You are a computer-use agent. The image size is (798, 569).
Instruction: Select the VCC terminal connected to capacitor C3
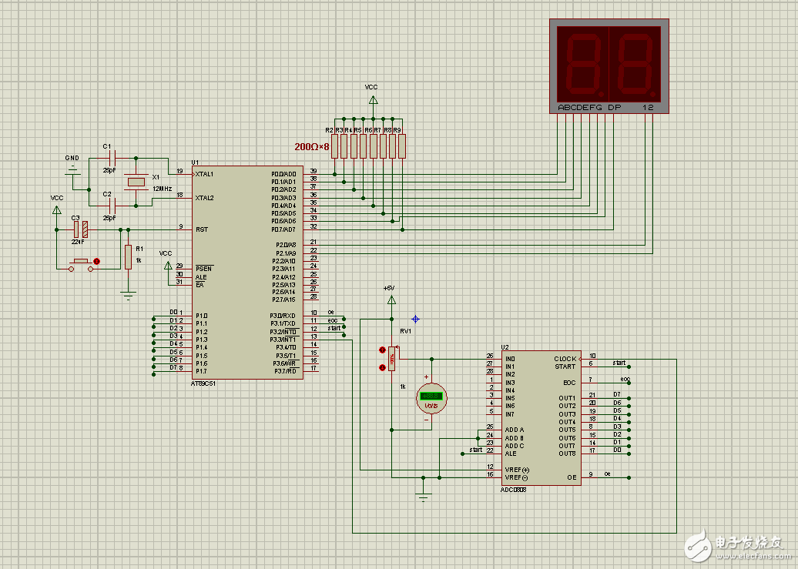pos(56,209)
